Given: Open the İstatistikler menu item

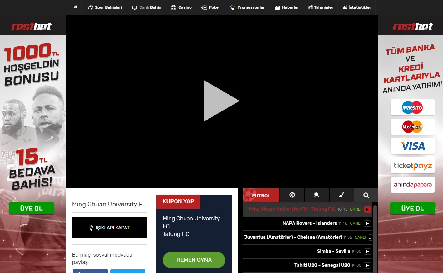Looking at the screenshot, I should [357, 7].
